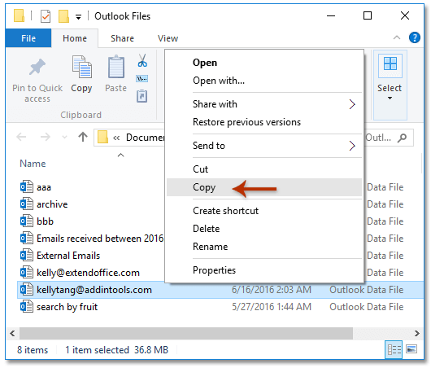
Task: Switch to Details view icon in status bar
Action: click(394, 349)
